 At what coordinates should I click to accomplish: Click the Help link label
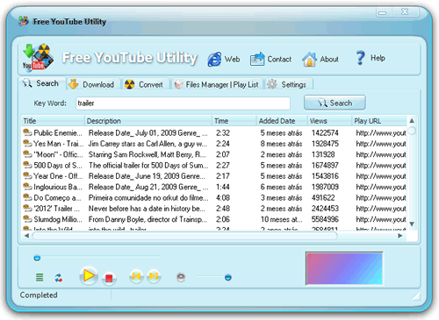coord(378,58)
